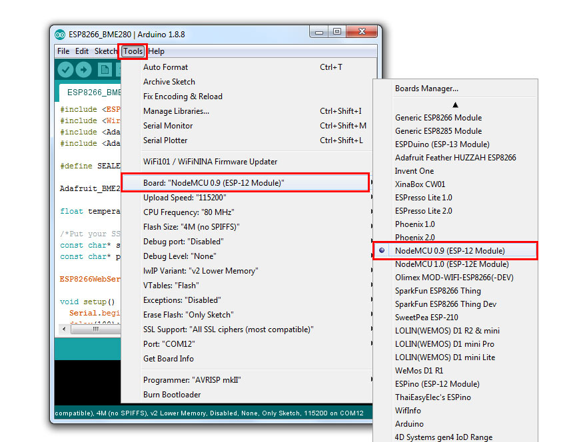This screenshot has height=442, width=573.
Task: Select Adafruit Feather HUZZAH ESP8266 board
Action: [455, 157]
